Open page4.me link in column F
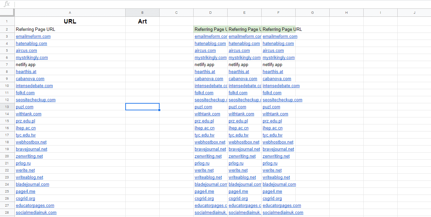Viewport: 431px width, 217px height. (x=272, y=191)
